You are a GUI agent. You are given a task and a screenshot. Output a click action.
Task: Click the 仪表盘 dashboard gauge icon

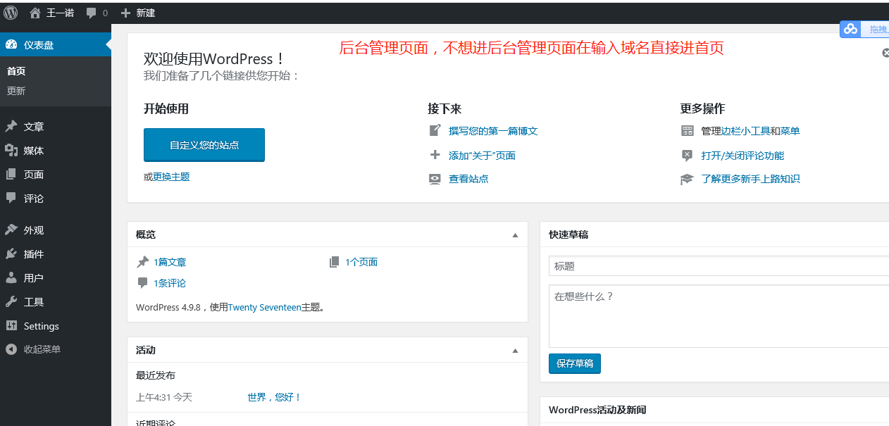[11, 44]
